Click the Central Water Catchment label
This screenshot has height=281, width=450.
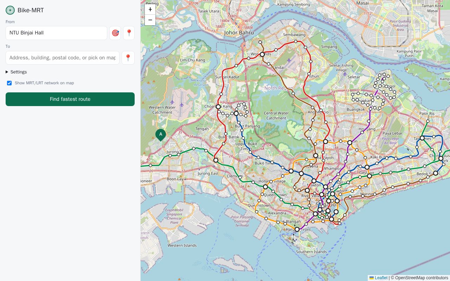pos(276,116)
